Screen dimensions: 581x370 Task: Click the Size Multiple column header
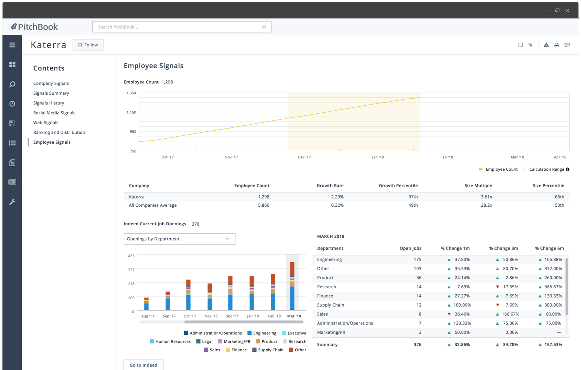[x=478, y=186]
